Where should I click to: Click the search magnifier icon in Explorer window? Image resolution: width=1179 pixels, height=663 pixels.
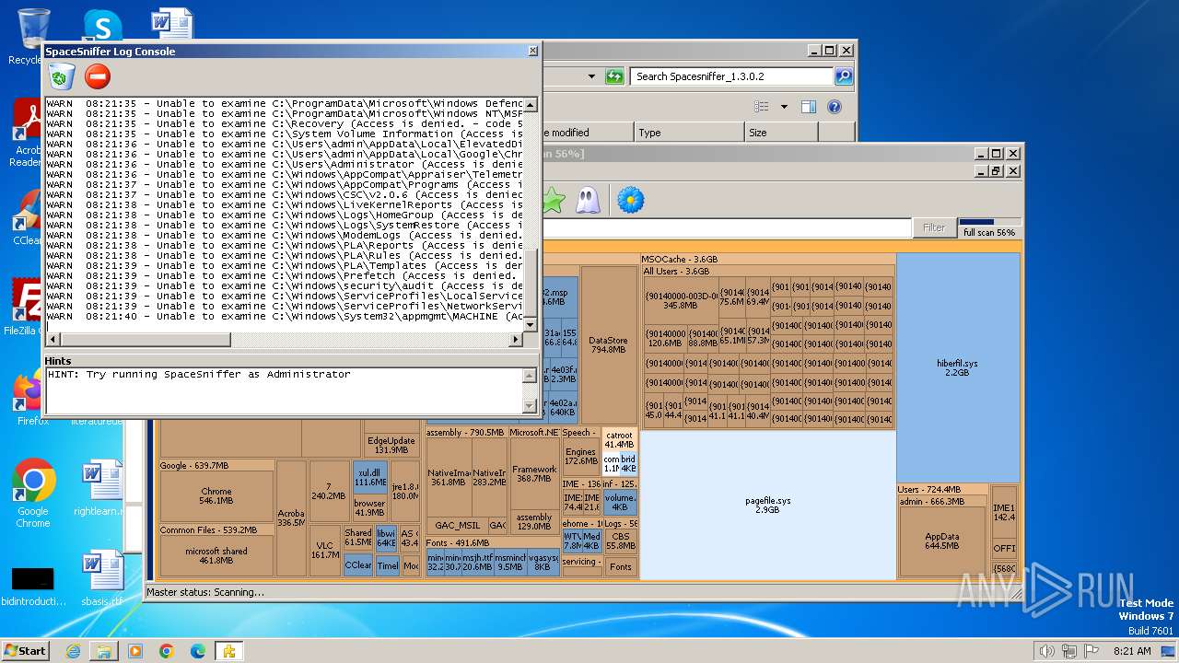(843, 76)
